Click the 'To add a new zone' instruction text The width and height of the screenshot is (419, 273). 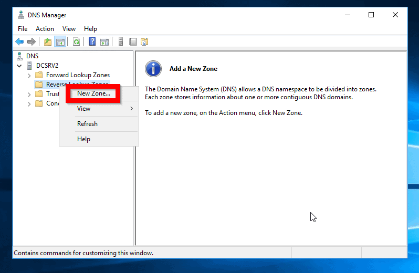224,113
